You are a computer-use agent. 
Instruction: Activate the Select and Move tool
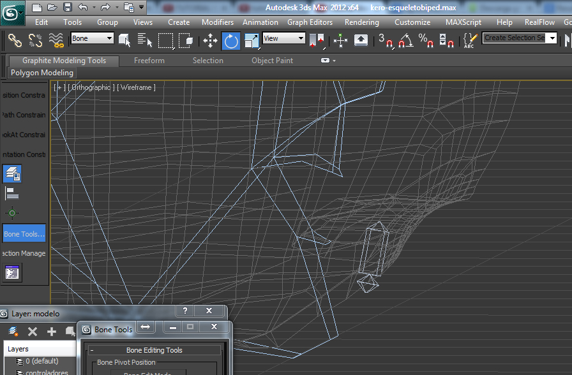(x=210, y=41)
